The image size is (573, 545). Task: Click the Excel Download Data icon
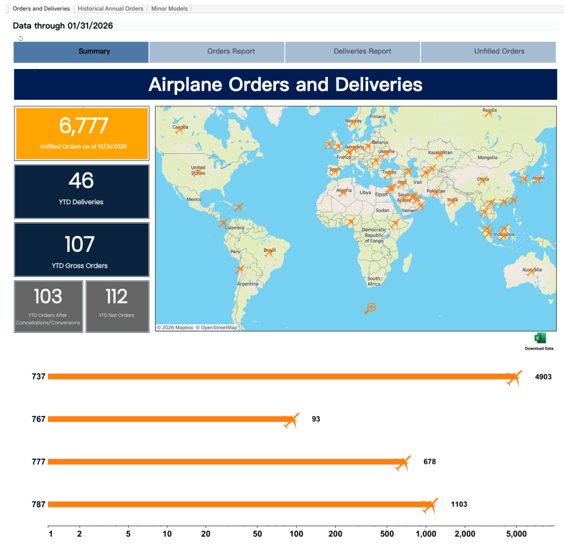[540, 339]
